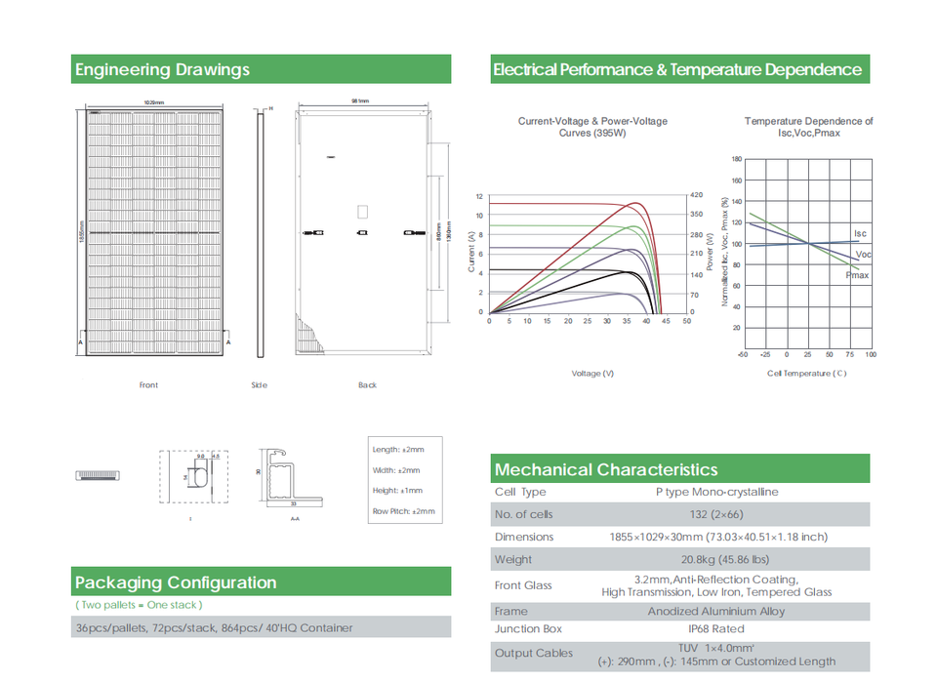Click the temperature dependence grid chart

click(808, 254)
